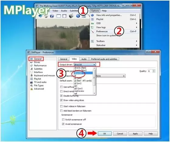Image resolution: width=170 pixels, height=142 pixels.
Task: Choose Preferences in the Options menu
Action: 115,31
